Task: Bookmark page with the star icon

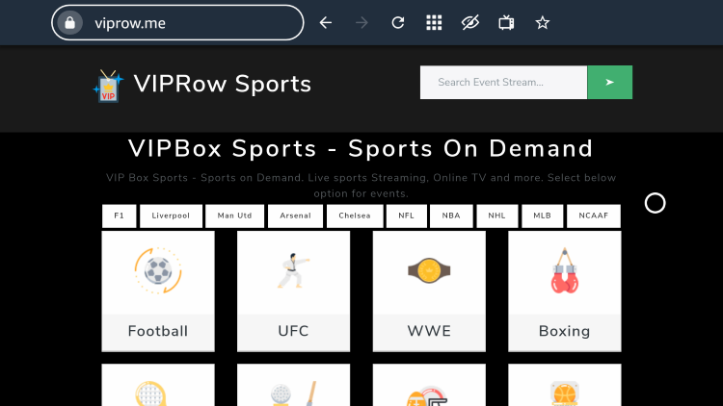Action: tap(542, 23)
